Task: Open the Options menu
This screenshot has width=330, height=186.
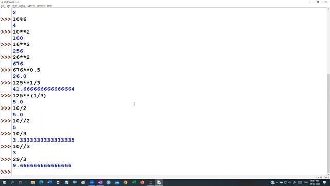Action: click(x=31, y=6)
